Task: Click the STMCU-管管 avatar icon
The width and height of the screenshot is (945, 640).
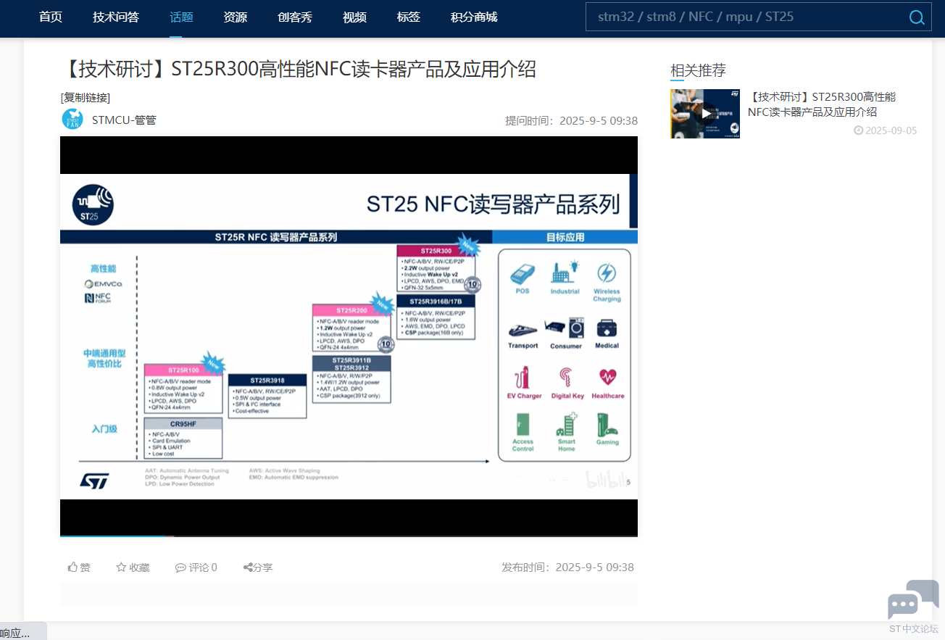Action: pyautogui.click(x=72, y=119)
